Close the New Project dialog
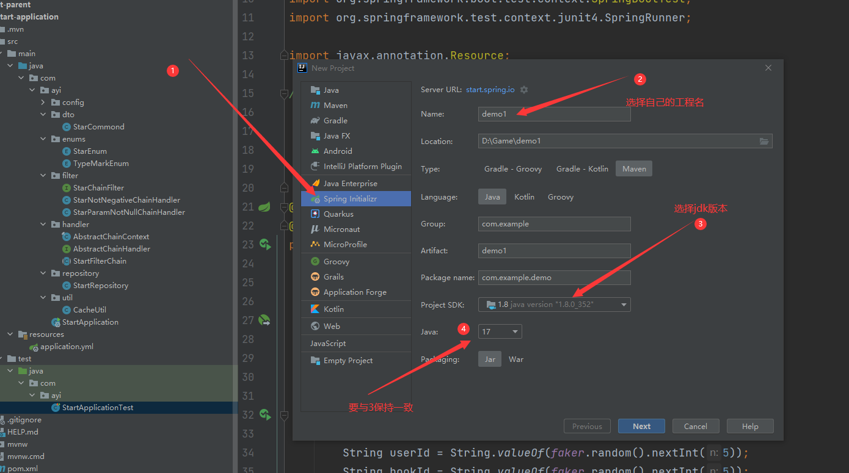The image size is (849, 473). pos(768,68)
